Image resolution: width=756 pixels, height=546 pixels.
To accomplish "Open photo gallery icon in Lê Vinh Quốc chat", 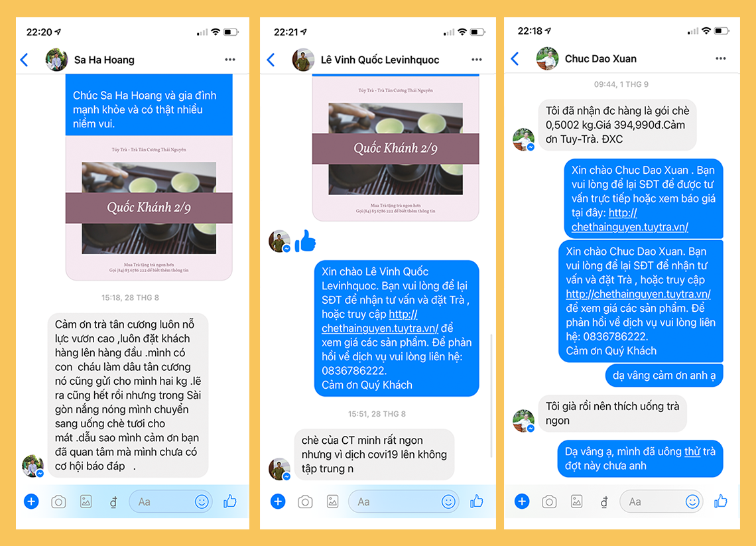I will pos(333,502).
